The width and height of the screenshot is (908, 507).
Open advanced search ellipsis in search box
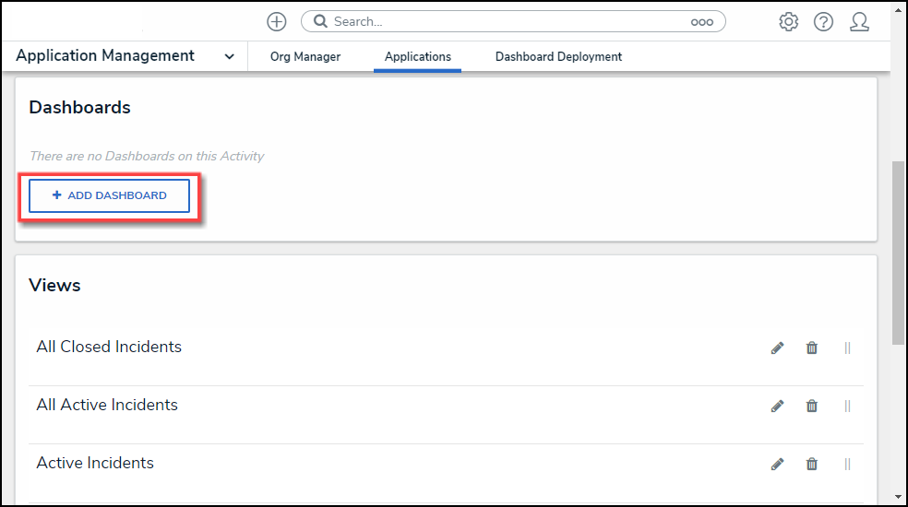(702, 22)
